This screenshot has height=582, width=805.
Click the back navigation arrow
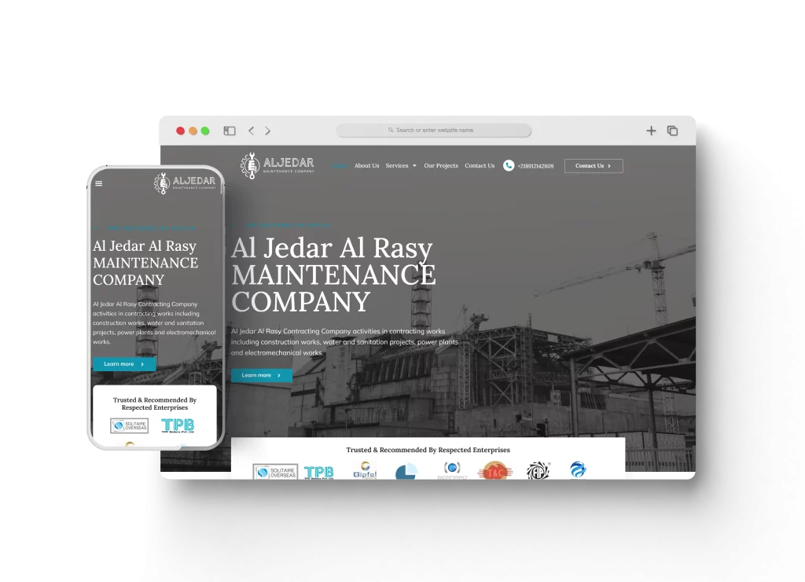(251, 131)
